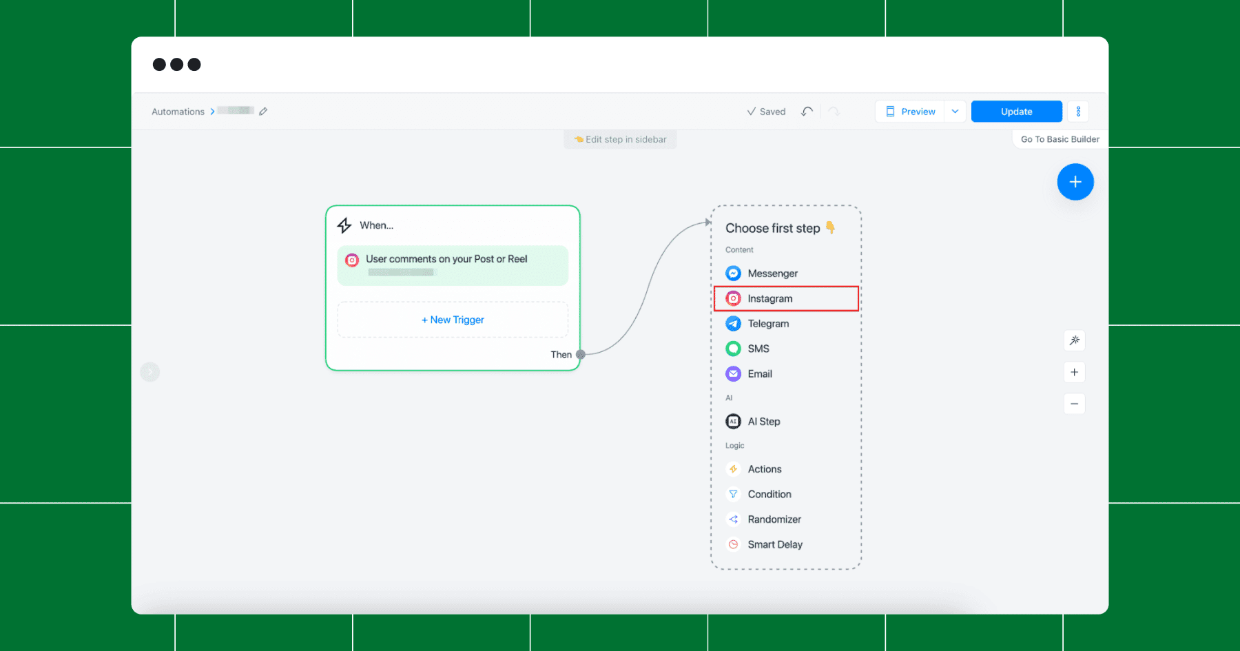1240x651 pixels.
Task: Click the undo arrow icon
Action: coord(807,112)
